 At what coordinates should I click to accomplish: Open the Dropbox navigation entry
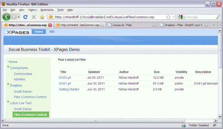16,86
